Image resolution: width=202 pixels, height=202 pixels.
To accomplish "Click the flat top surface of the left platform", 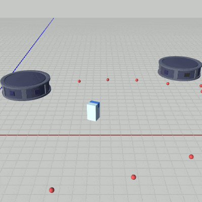I will pyautogui.click(x=25, y=78).
